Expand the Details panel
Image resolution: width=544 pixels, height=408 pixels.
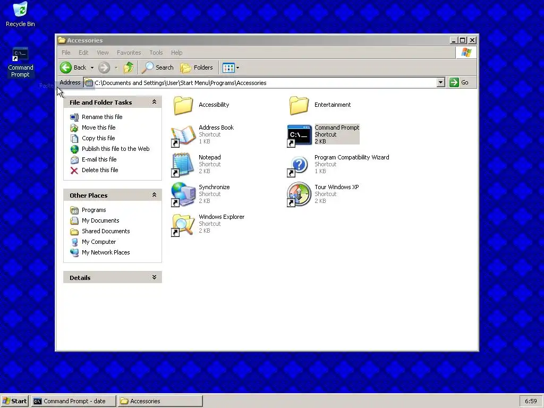154,277
